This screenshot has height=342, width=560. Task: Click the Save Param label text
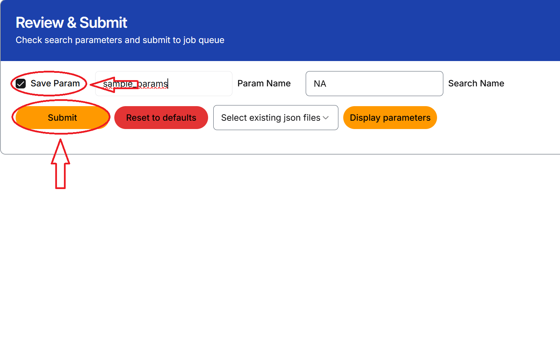[55, 84]
